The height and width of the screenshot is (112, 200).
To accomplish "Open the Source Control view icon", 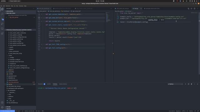I will [x=2, y=19].
